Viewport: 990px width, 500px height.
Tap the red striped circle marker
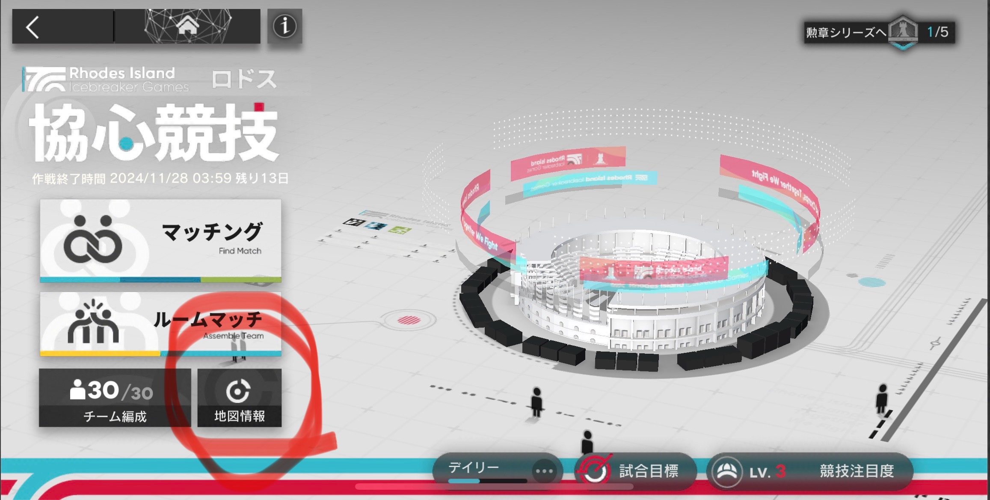pyautogui.click(x=409, y=320)
